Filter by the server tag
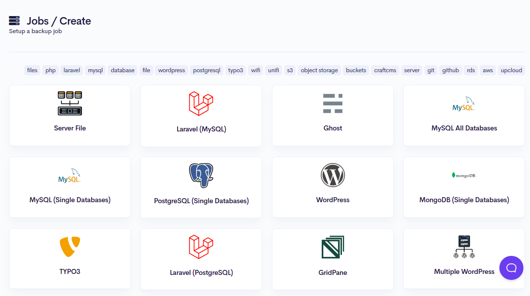530x296 pixels. tap(412, 70)
